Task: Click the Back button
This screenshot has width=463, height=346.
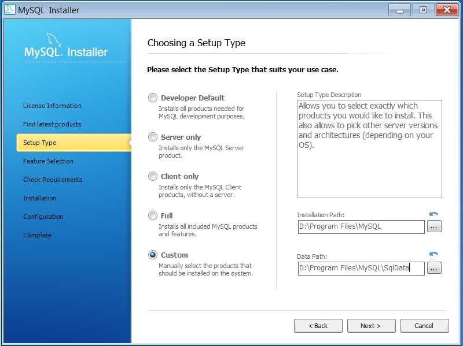Action: point(318,326)
